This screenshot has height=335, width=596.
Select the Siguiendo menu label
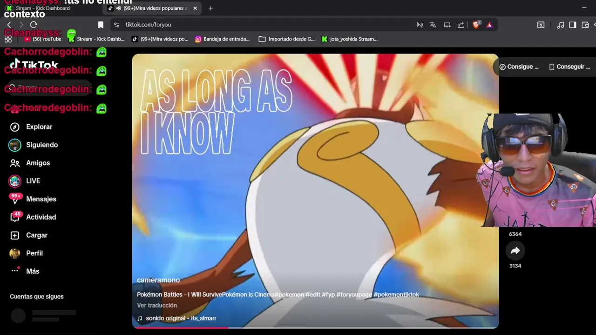pos(42,145)
